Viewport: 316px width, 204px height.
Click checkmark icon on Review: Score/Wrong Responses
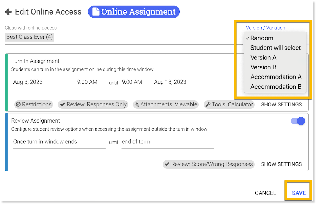[x=167, y=164]
